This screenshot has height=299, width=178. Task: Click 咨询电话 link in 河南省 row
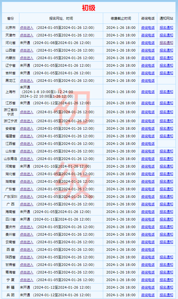point(148,166)
